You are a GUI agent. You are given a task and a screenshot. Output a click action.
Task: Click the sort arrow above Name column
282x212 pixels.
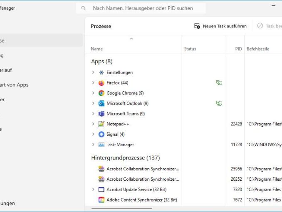(131, 39)
